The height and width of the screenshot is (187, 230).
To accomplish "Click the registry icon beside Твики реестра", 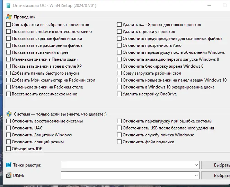I will (x=9, y=165).
